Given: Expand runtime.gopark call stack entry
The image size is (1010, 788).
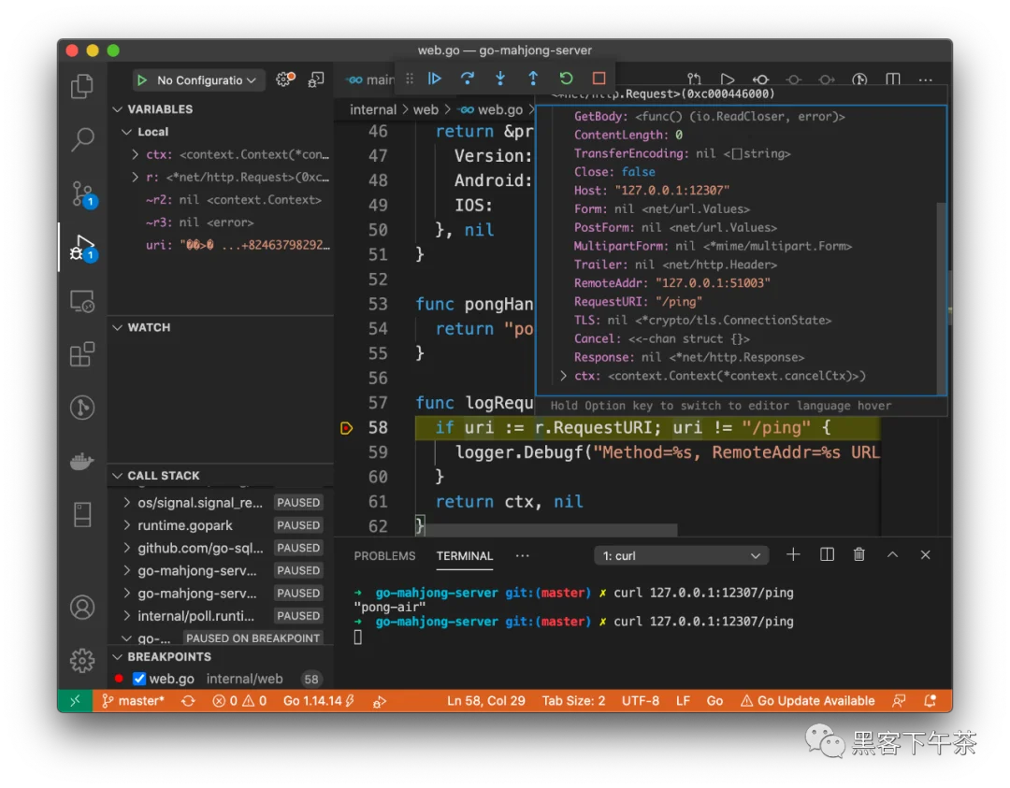Looking at the screenshot, I should coord(127,525).
